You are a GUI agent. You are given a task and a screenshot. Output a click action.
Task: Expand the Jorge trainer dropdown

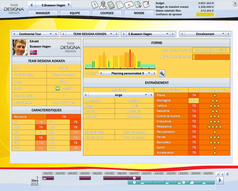tap(146, 95)
